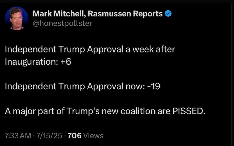Click the 7:33 AM timestamp

click(18, 136)
